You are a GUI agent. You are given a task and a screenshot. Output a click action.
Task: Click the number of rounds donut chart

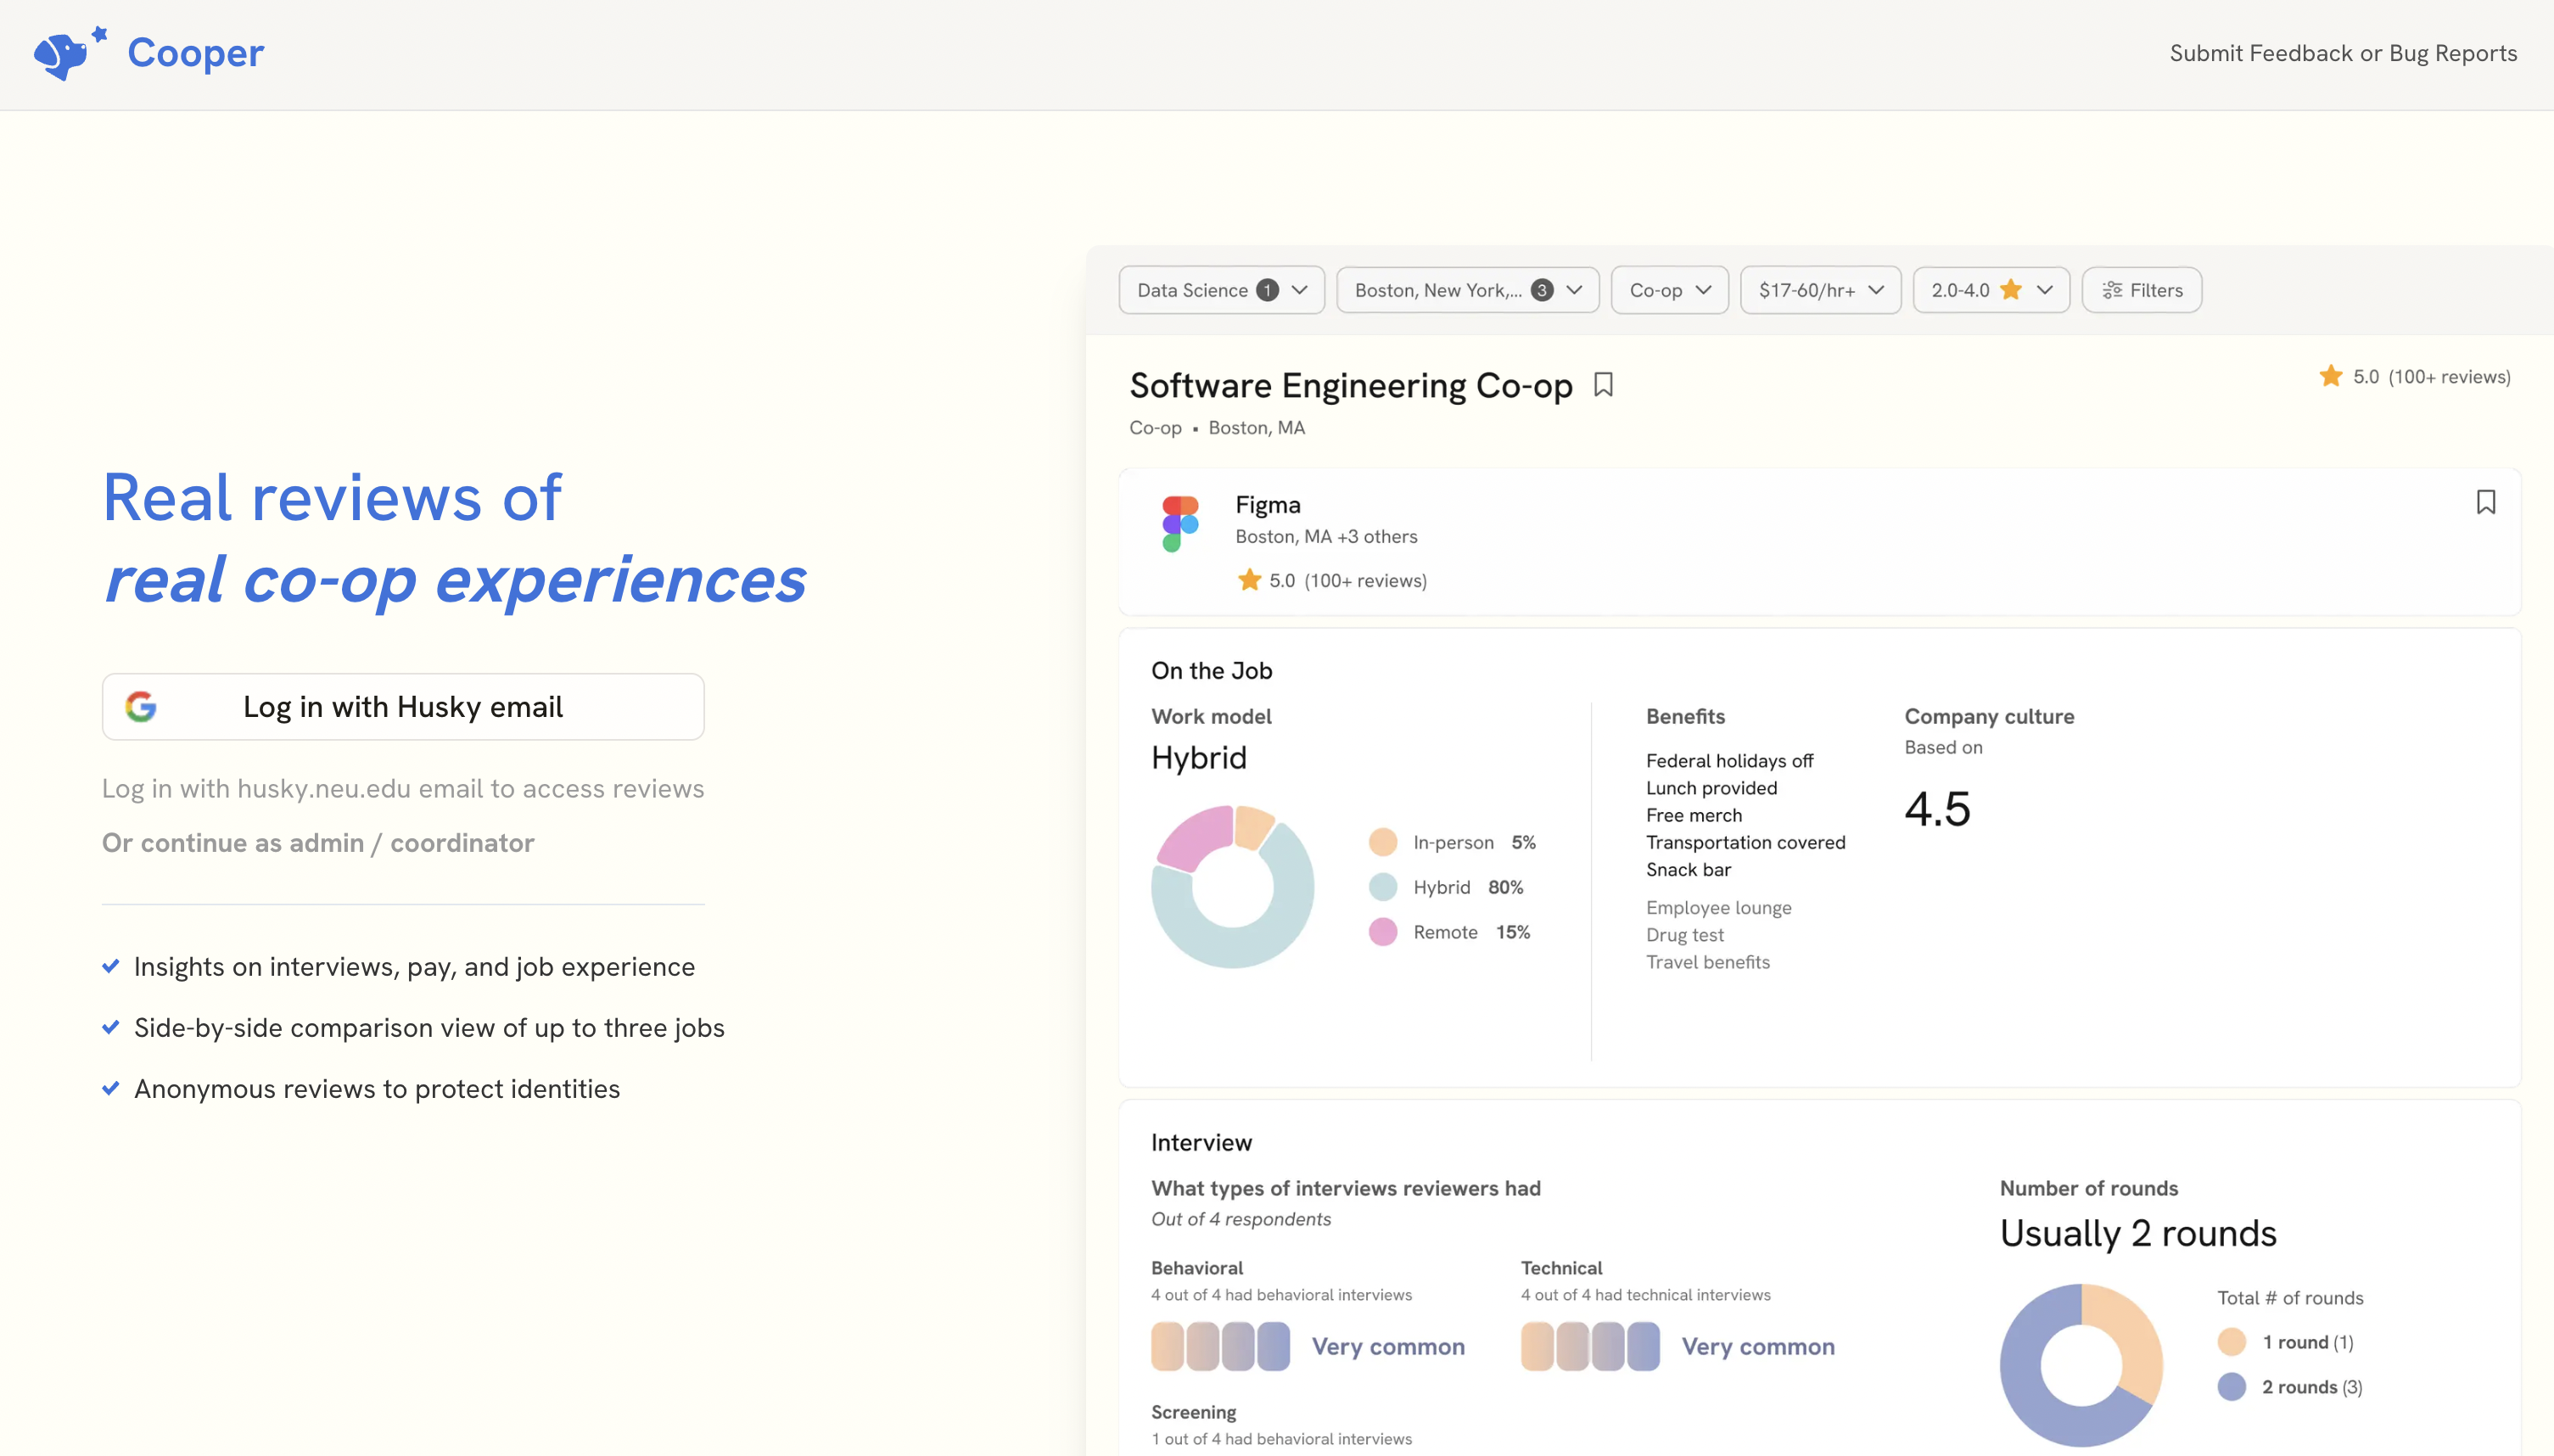click(x=2082, y=1366)
